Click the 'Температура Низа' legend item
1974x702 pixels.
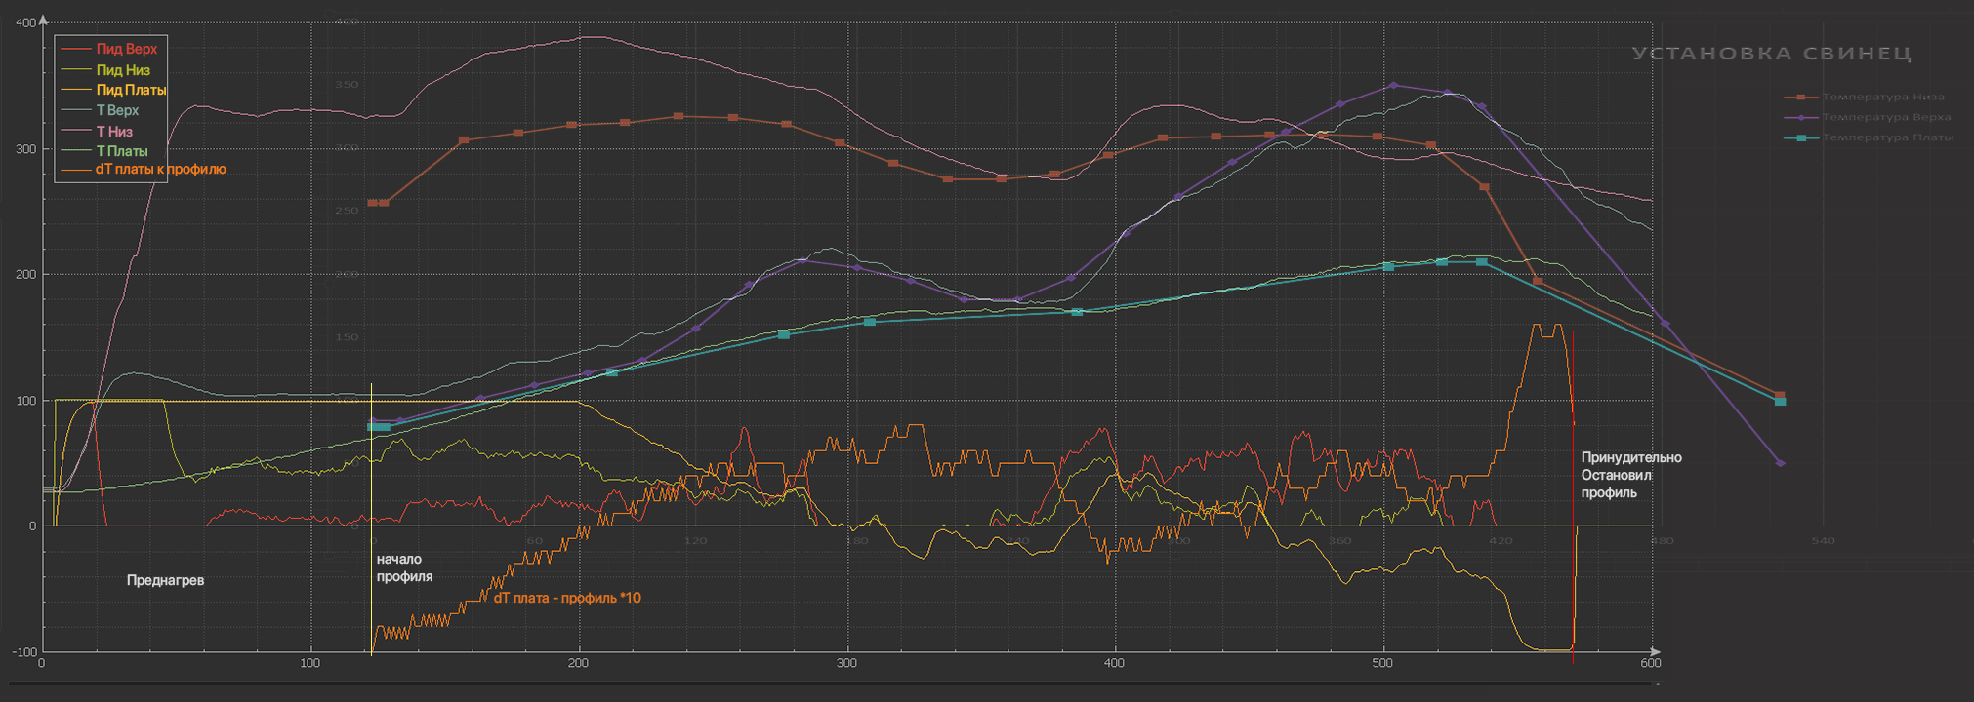(x=1865, y=97)
